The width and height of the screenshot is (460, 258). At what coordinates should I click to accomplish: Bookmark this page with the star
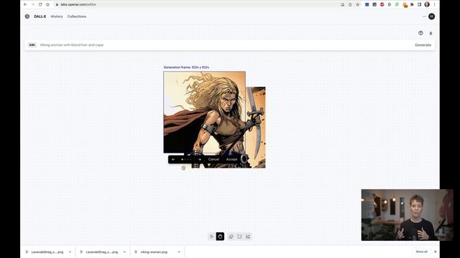tap(358, 4)
